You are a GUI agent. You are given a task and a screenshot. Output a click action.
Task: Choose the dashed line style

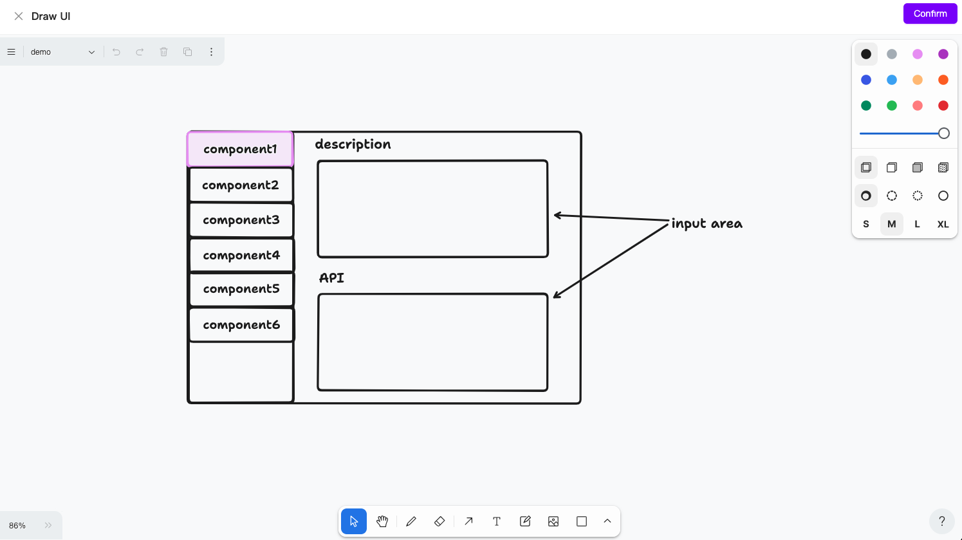(892, 196)
